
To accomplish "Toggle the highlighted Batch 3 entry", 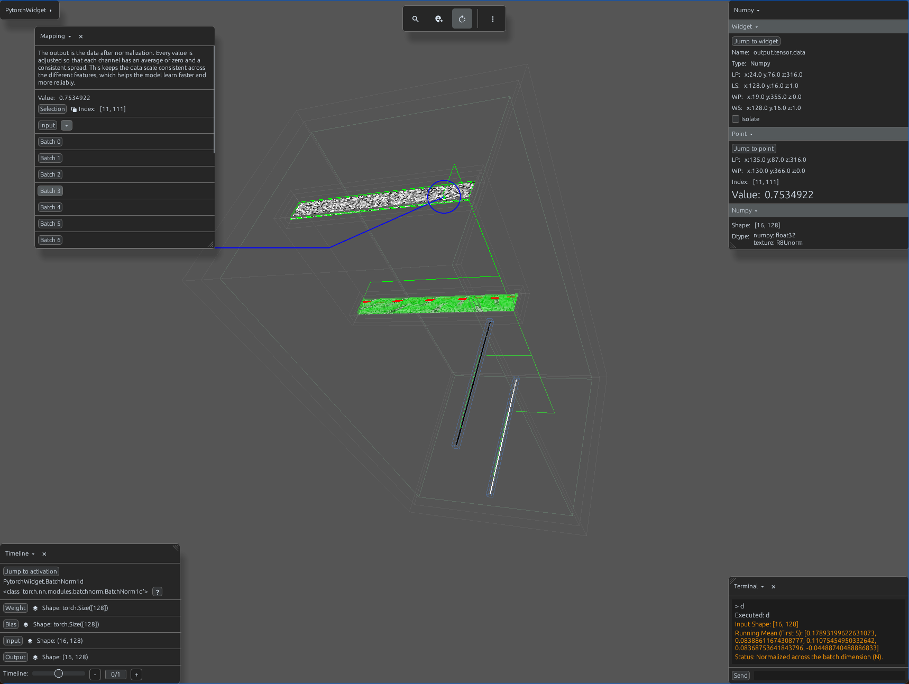I will click(x=50, y=191).
